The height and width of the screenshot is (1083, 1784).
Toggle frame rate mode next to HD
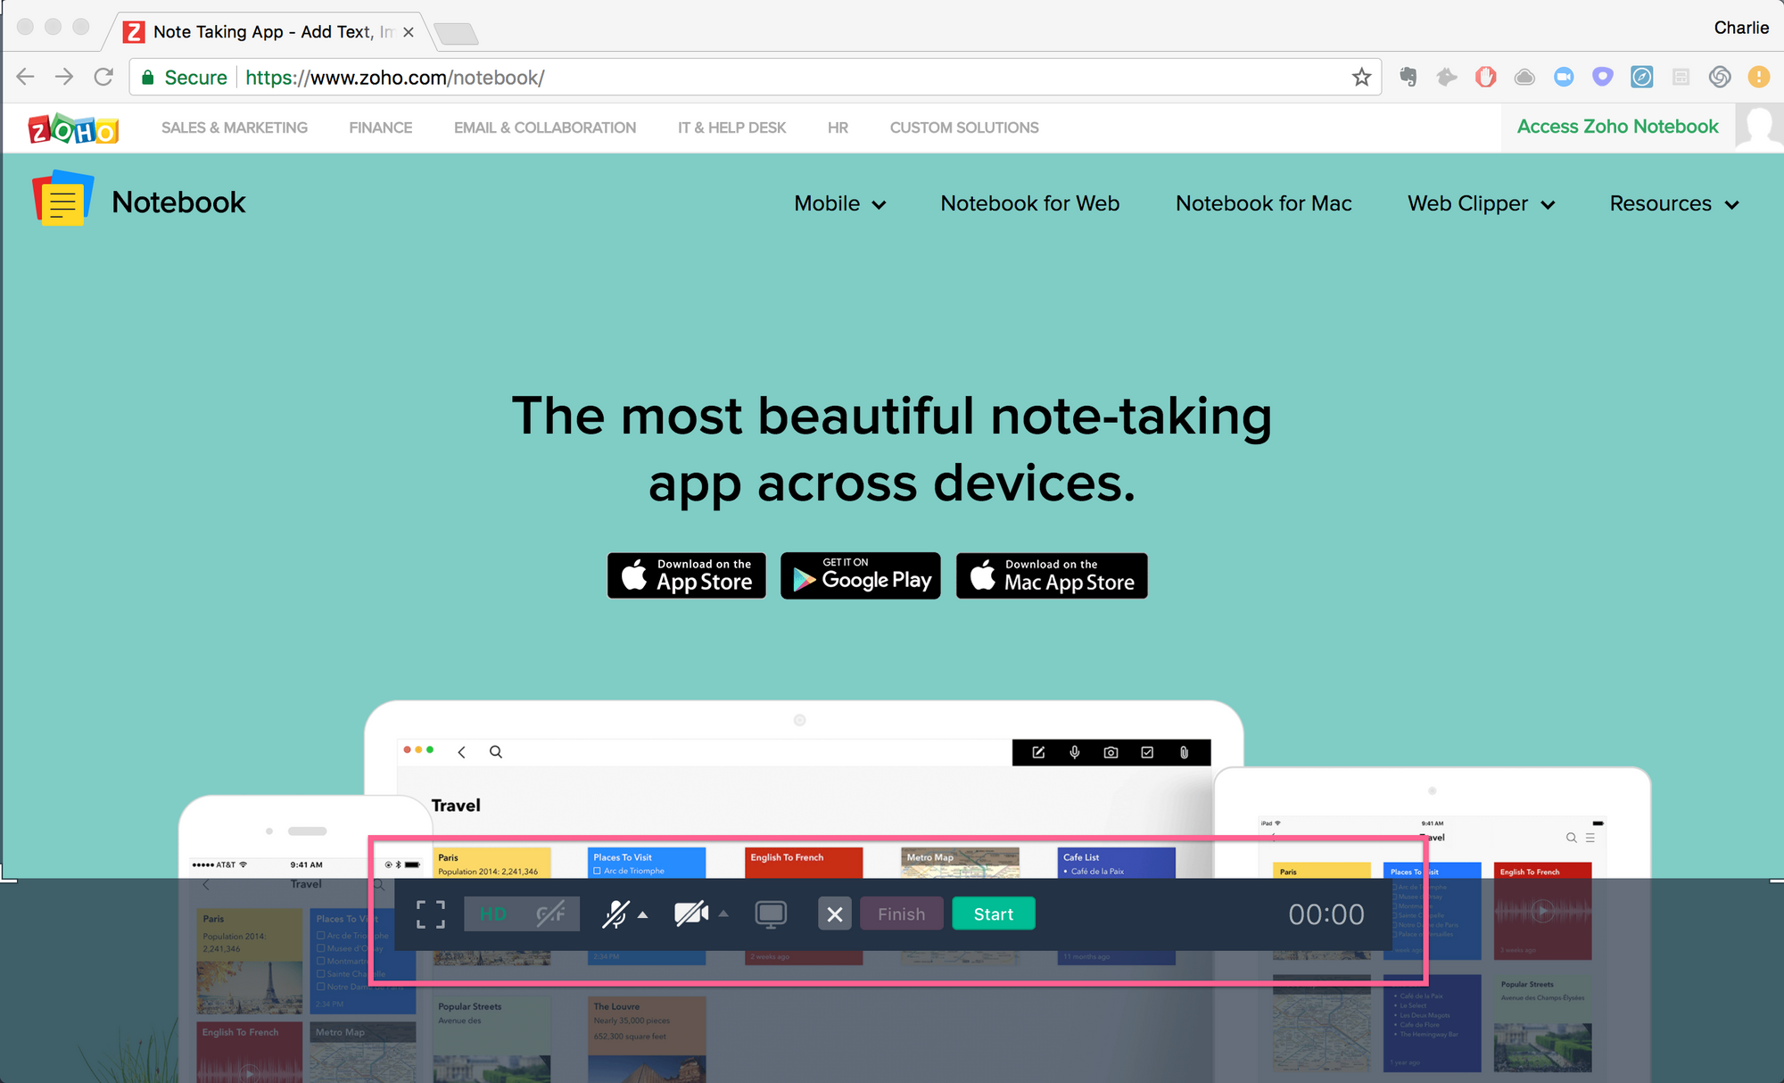pyautogui.click(x=553, y=914)
